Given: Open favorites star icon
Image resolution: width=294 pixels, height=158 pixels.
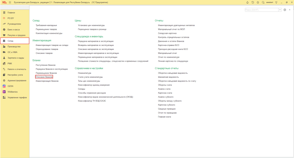Looking at the screenshot, I should 258,2.
